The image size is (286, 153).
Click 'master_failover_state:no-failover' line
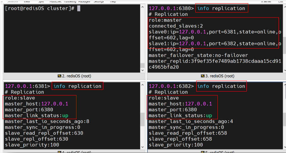tap(198, 55)
